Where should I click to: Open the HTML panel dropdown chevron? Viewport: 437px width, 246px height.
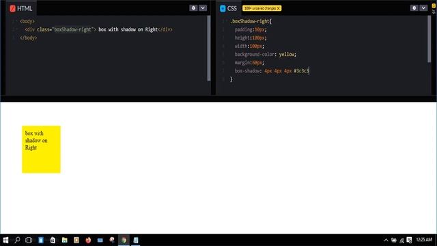(203, 8)
